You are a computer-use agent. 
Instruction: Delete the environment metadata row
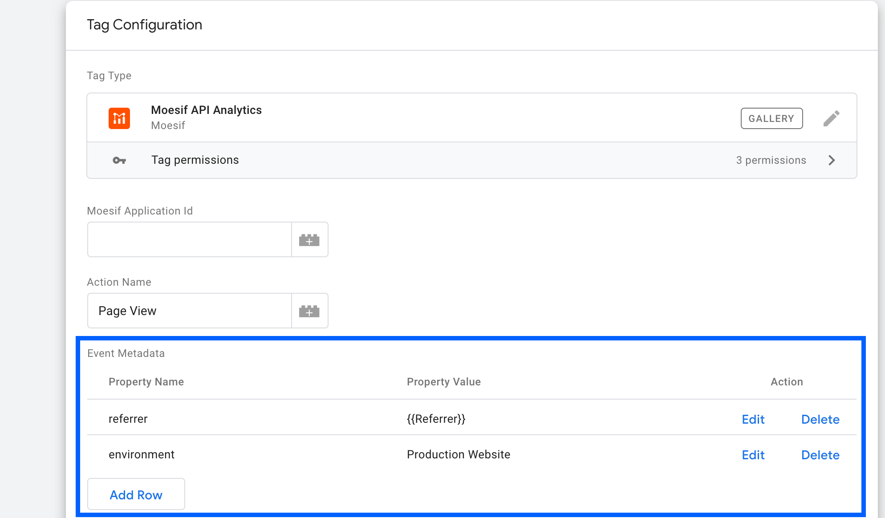point(820,455)
